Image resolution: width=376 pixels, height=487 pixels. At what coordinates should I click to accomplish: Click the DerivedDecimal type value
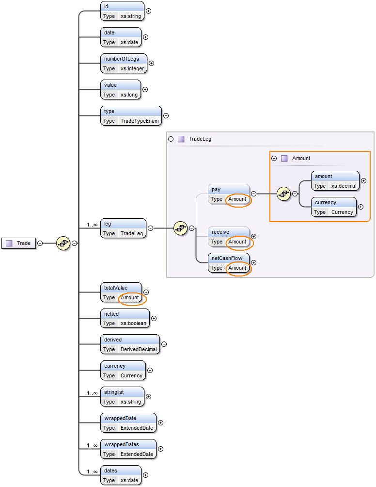pos(139,349)
